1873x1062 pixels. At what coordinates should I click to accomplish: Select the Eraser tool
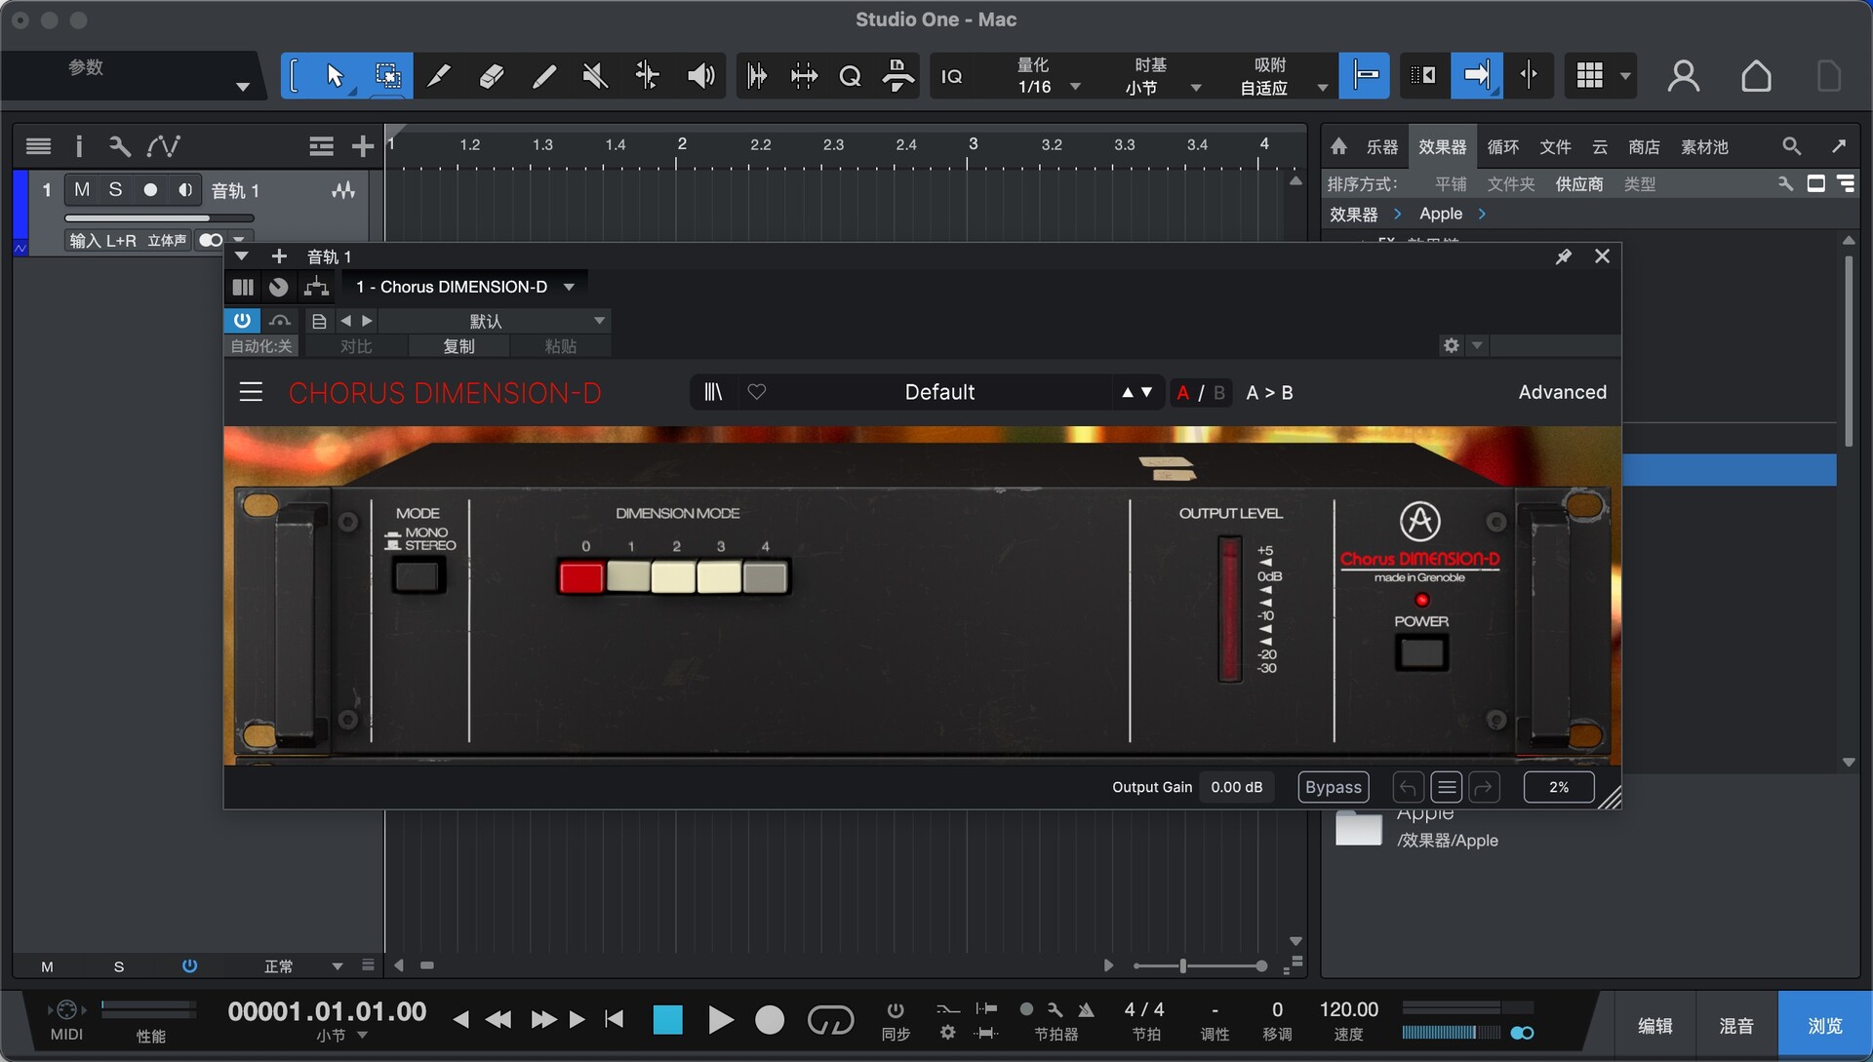492,75
